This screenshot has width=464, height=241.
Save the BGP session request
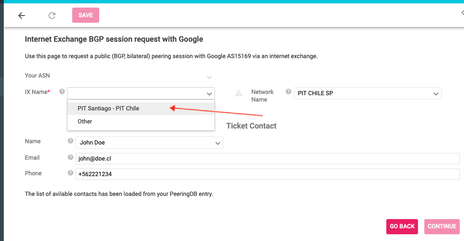pyautogui.click(x=86, y=15)
